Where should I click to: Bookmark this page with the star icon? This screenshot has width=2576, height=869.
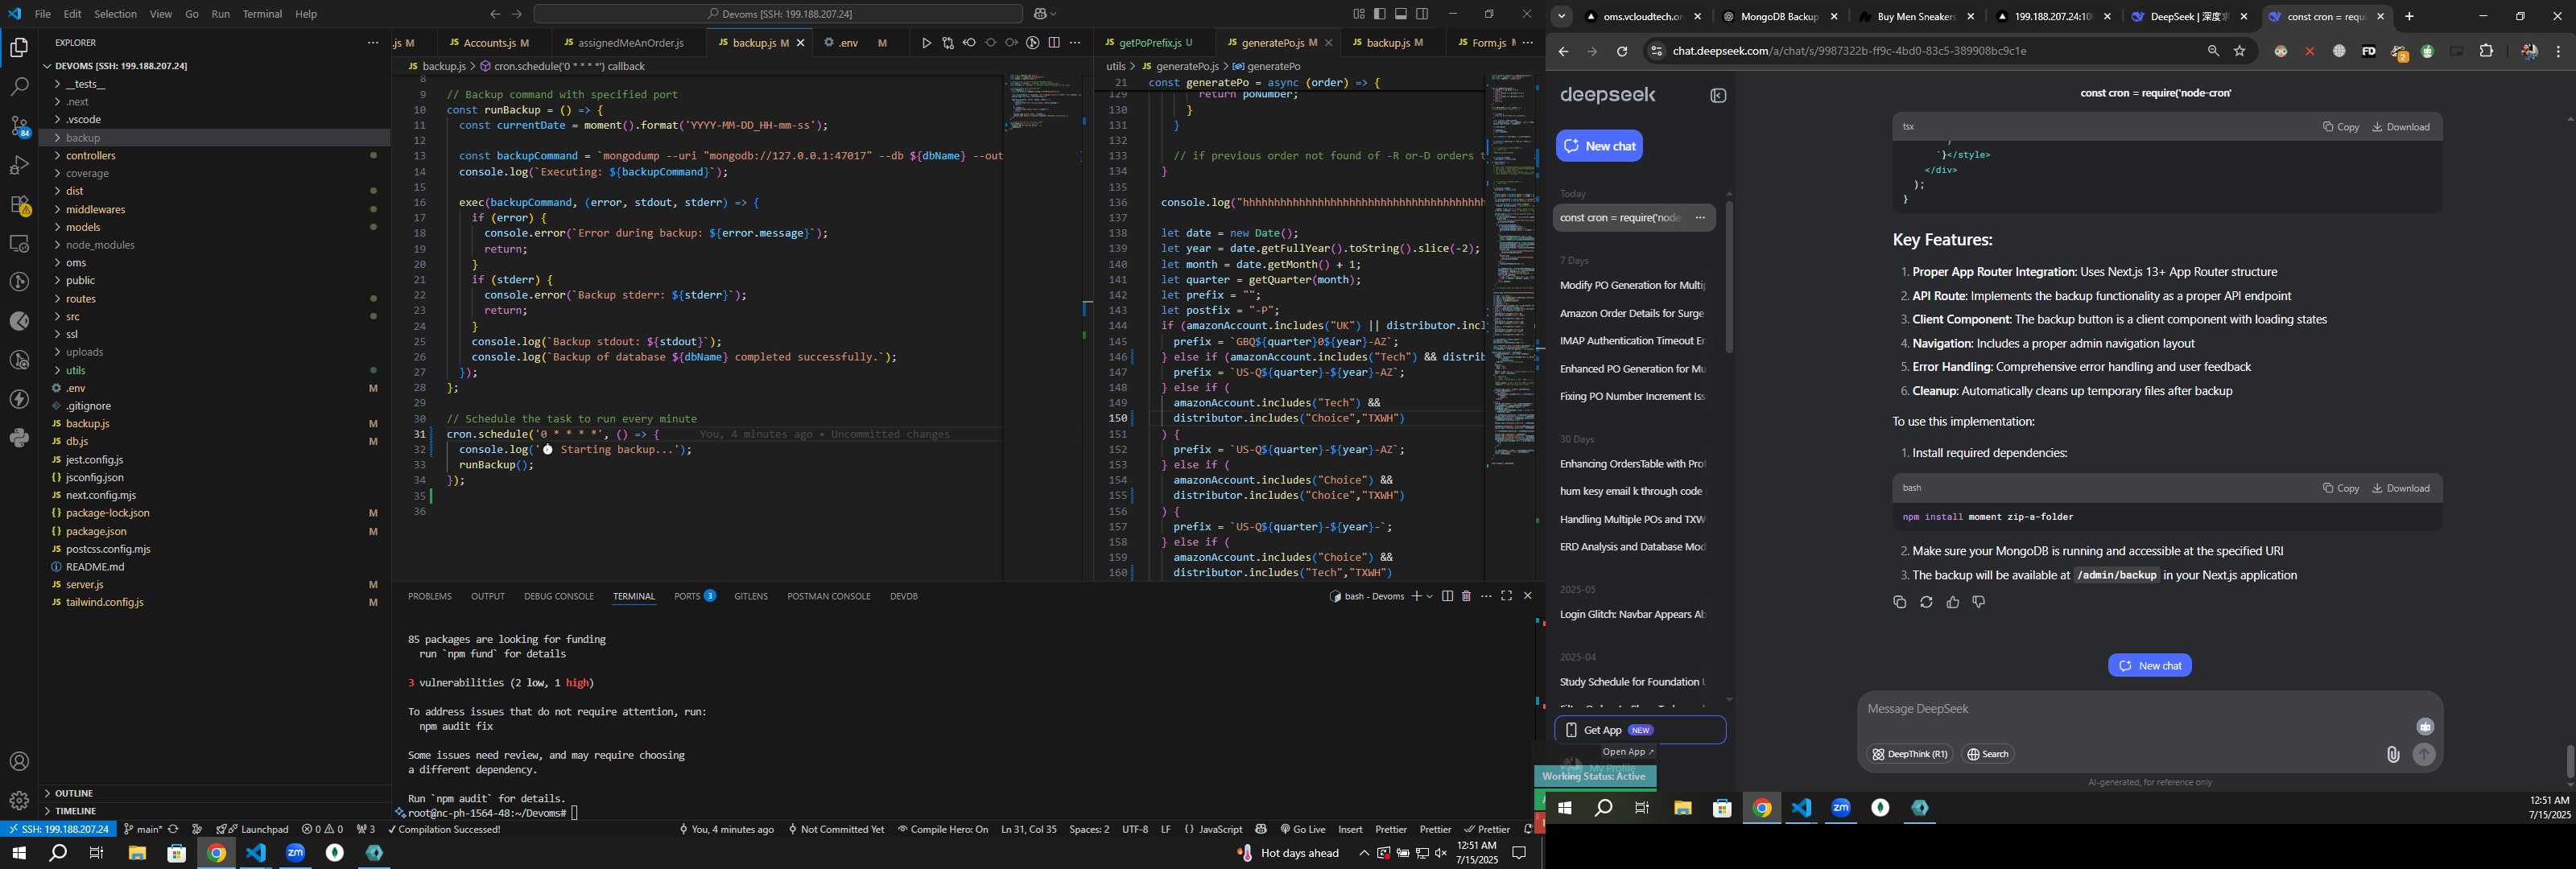(x=2240, y=51)
